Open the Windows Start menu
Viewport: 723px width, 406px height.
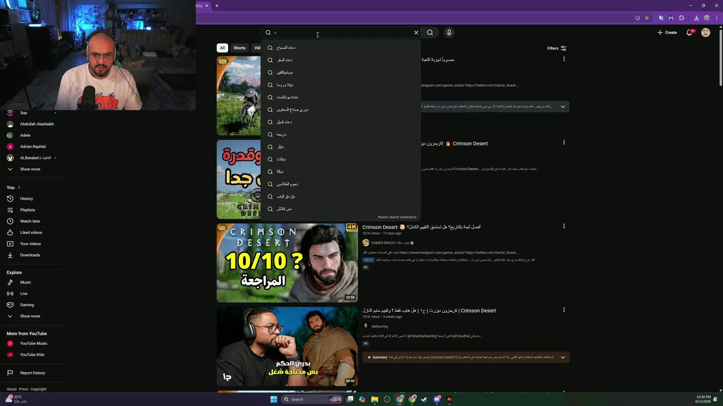(274, 399)
